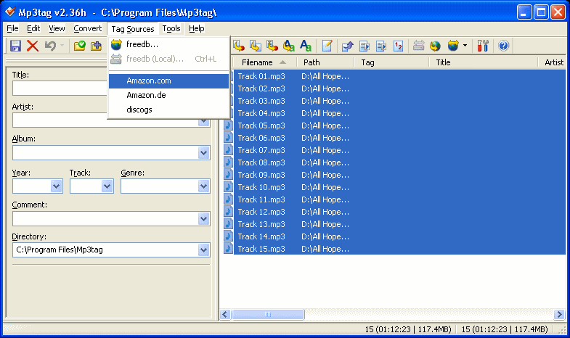Open the Options tools icon
Screen dimensions: 570x338
[x=483, y=46]
